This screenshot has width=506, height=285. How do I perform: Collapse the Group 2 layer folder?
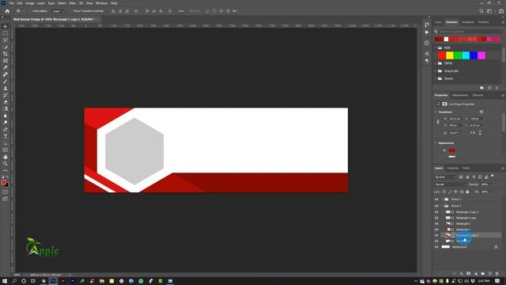click(x=443, y=206)
